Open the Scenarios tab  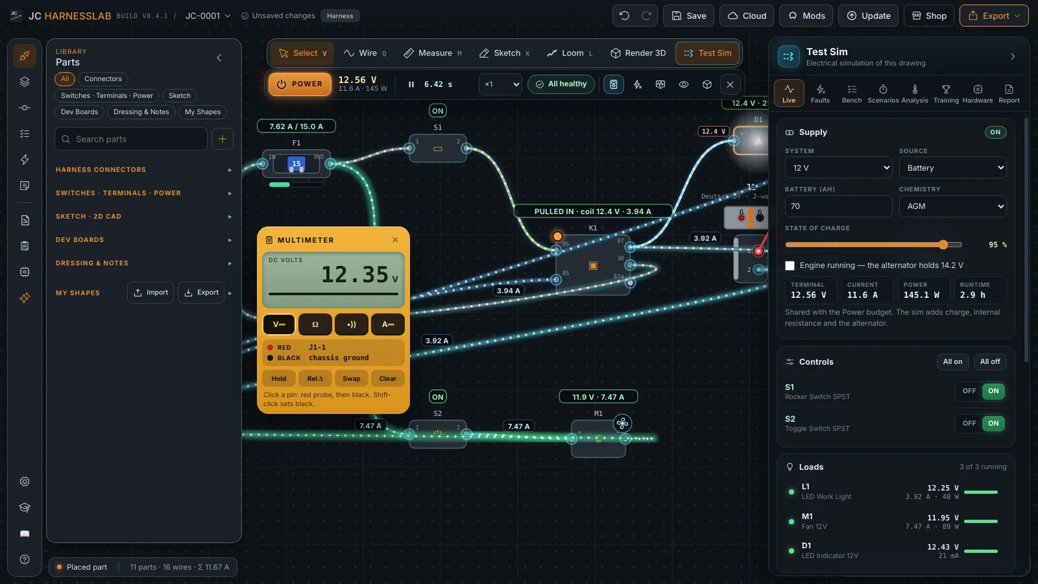(x=883, y=93)
